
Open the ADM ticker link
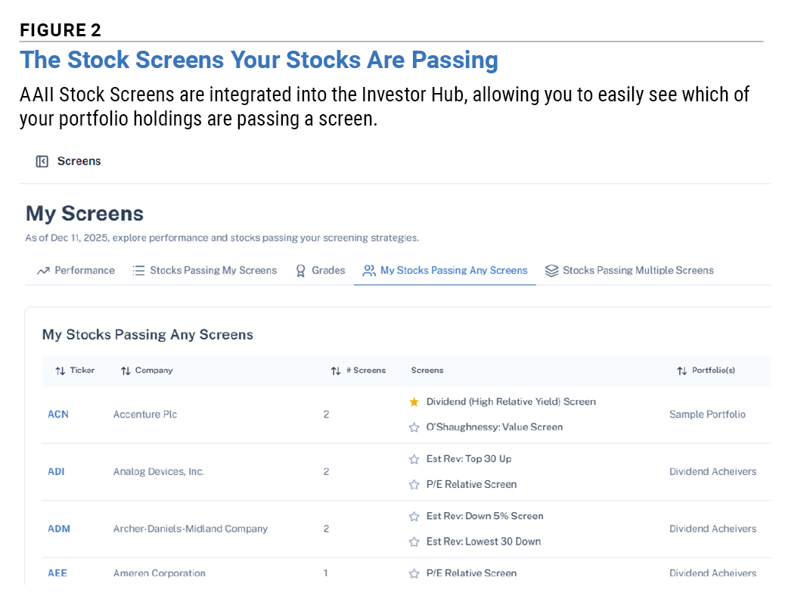tap(59, 529)
